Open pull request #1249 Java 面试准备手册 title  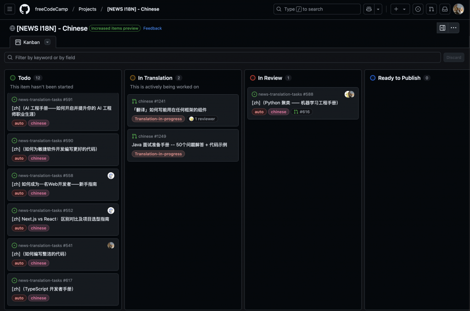179,145
